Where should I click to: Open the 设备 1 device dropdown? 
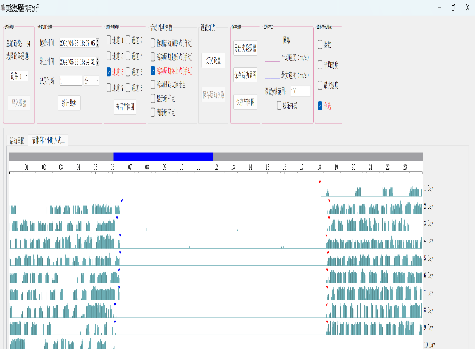point(19,77)
